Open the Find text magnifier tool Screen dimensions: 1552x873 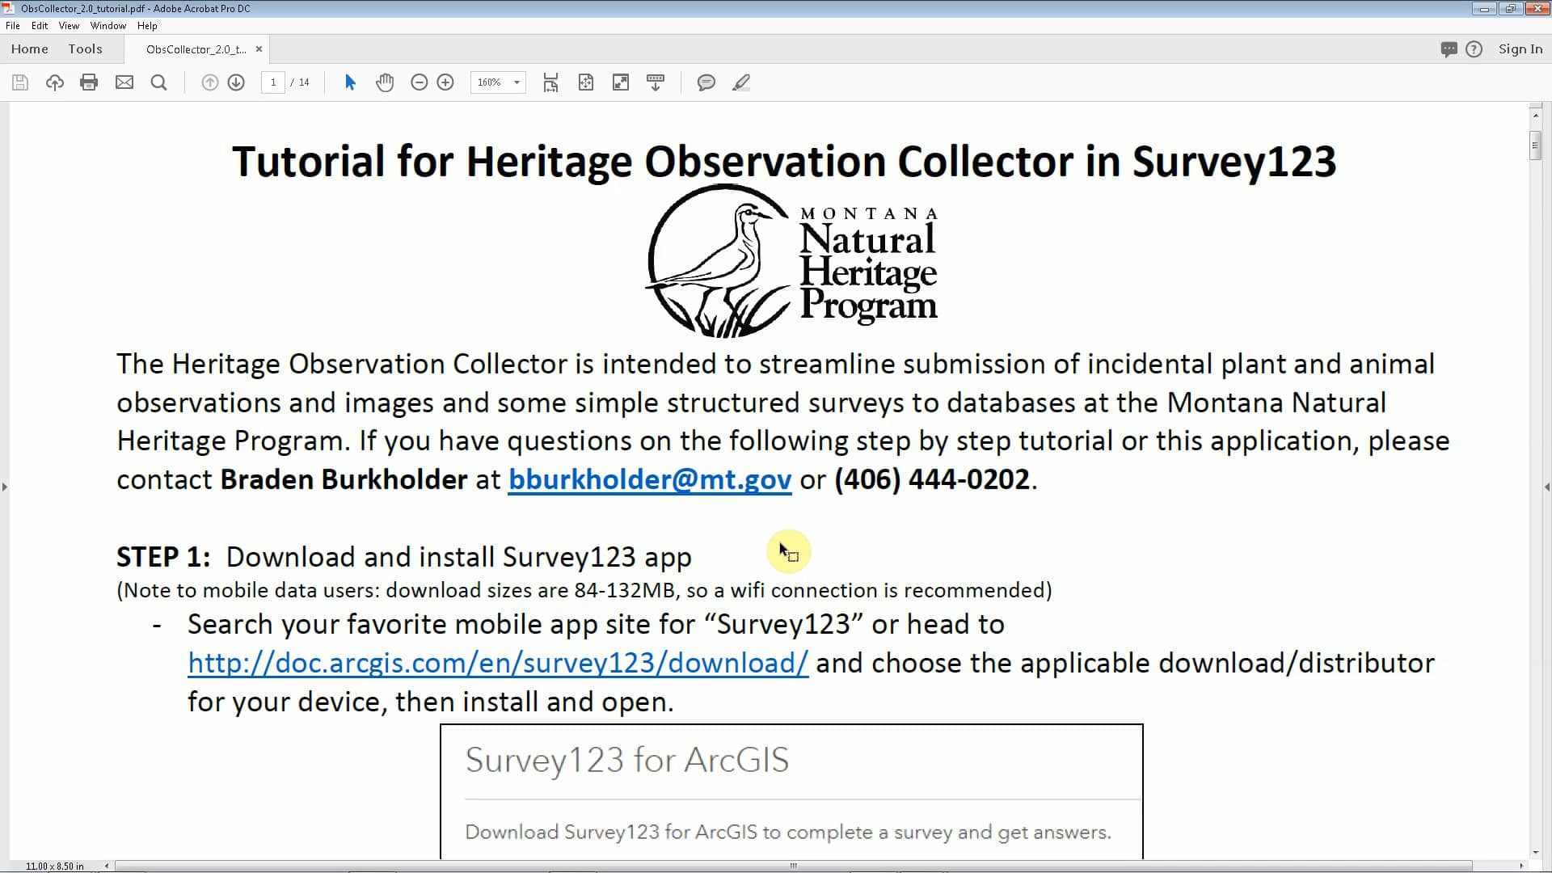[159, 82]
